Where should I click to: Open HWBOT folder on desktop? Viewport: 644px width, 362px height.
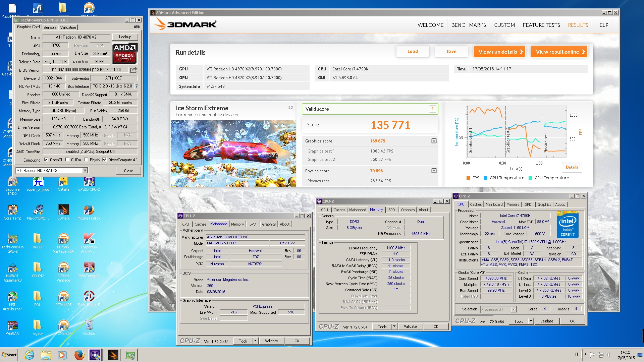[x=38, y=241]
